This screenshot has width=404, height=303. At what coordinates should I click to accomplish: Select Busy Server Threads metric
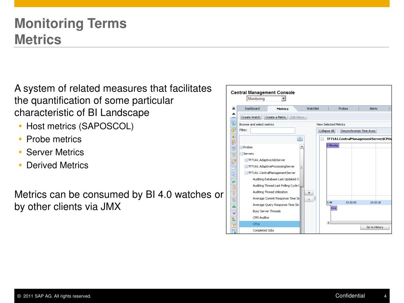tap(267, 211)
